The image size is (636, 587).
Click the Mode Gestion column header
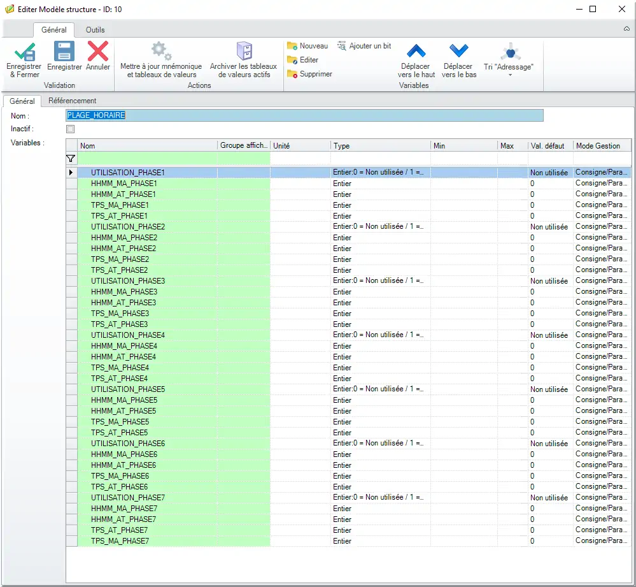602,146
